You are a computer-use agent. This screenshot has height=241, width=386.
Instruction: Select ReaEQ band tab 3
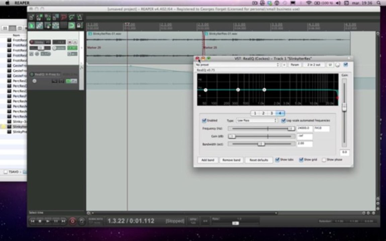pos(271,113)
